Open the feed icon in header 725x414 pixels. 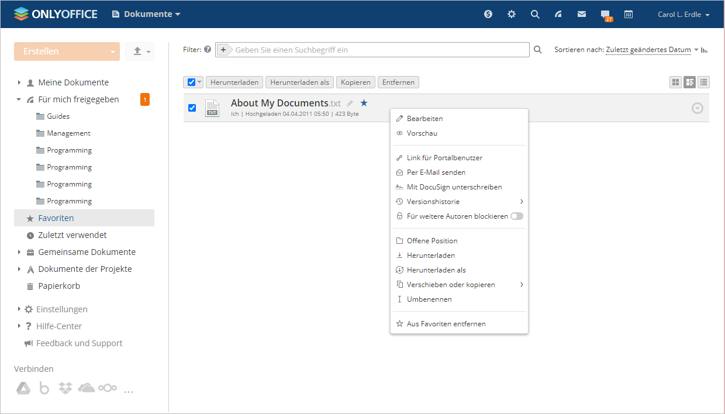558,14
